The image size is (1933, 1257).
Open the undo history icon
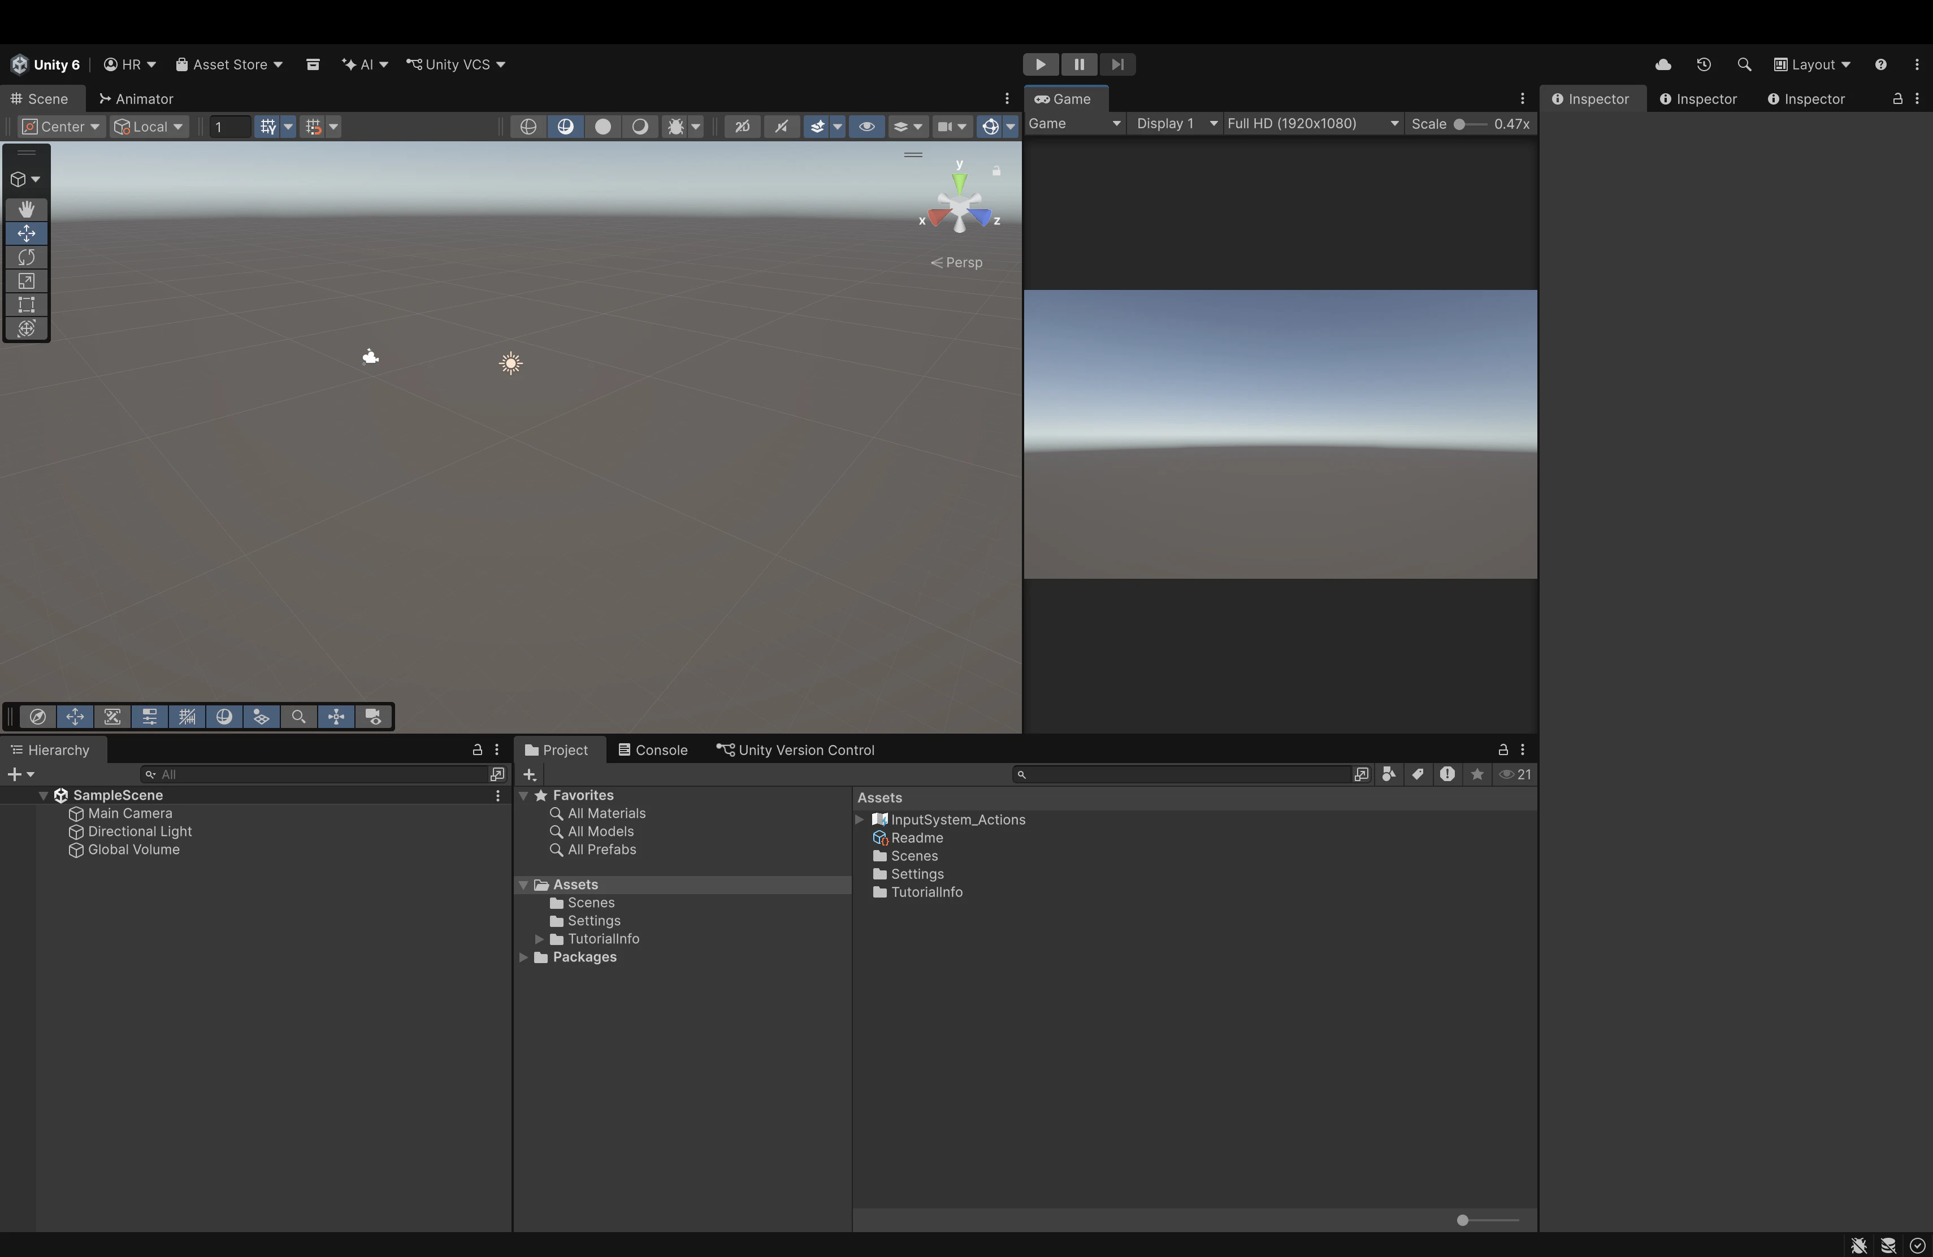[1703, 64]
